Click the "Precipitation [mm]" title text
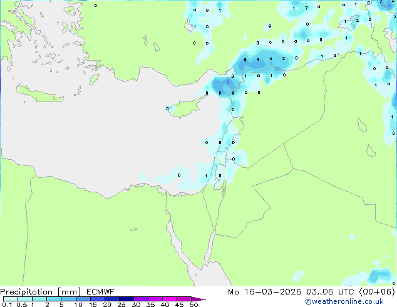This screenshot has height=307, width=397. tap(41, 292)
